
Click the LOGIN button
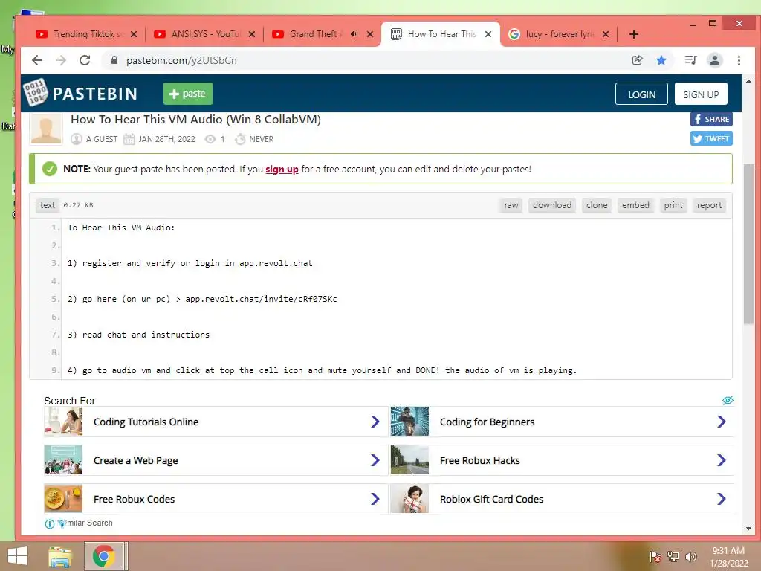[x=641, y=94]
